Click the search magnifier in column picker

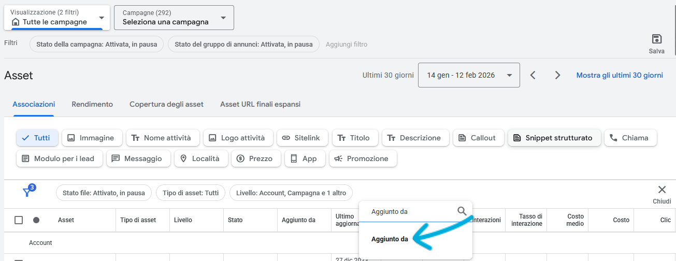pos(462,211)
